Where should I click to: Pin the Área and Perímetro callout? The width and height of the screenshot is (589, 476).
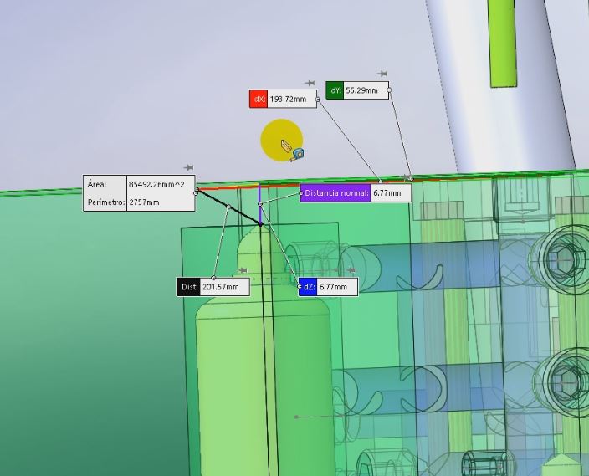tap(188, 168)
